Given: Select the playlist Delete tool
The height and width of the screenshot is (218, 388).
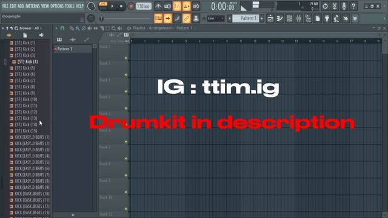Looking at the screenshot, I should tap(84, 28).
